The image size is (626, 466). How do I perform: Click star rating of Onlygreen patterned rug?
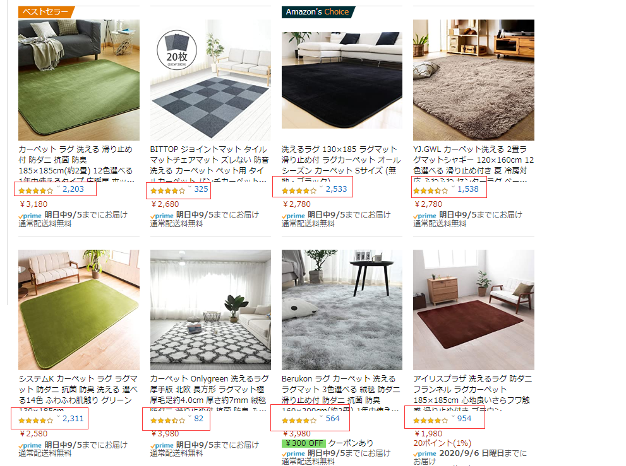click(167, 420)
